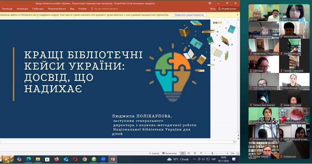Open Microsoft Edge from the taskbar
Viewport: 312px width, 164px height.
[x=28, y=159]
